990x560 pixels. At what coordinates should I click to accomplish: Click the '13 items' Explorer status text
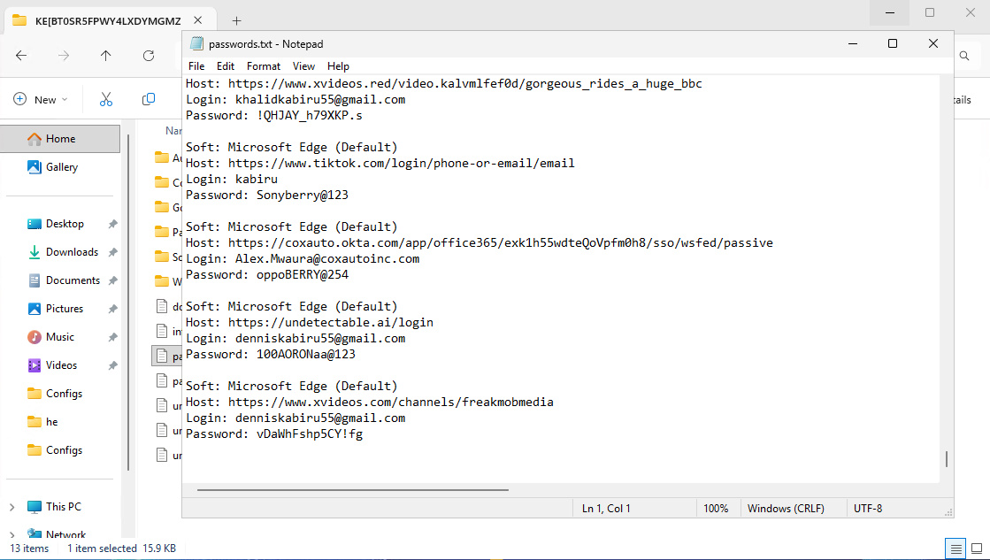tap(29, 548)
